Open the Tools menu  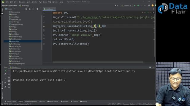tap(45, 2)
